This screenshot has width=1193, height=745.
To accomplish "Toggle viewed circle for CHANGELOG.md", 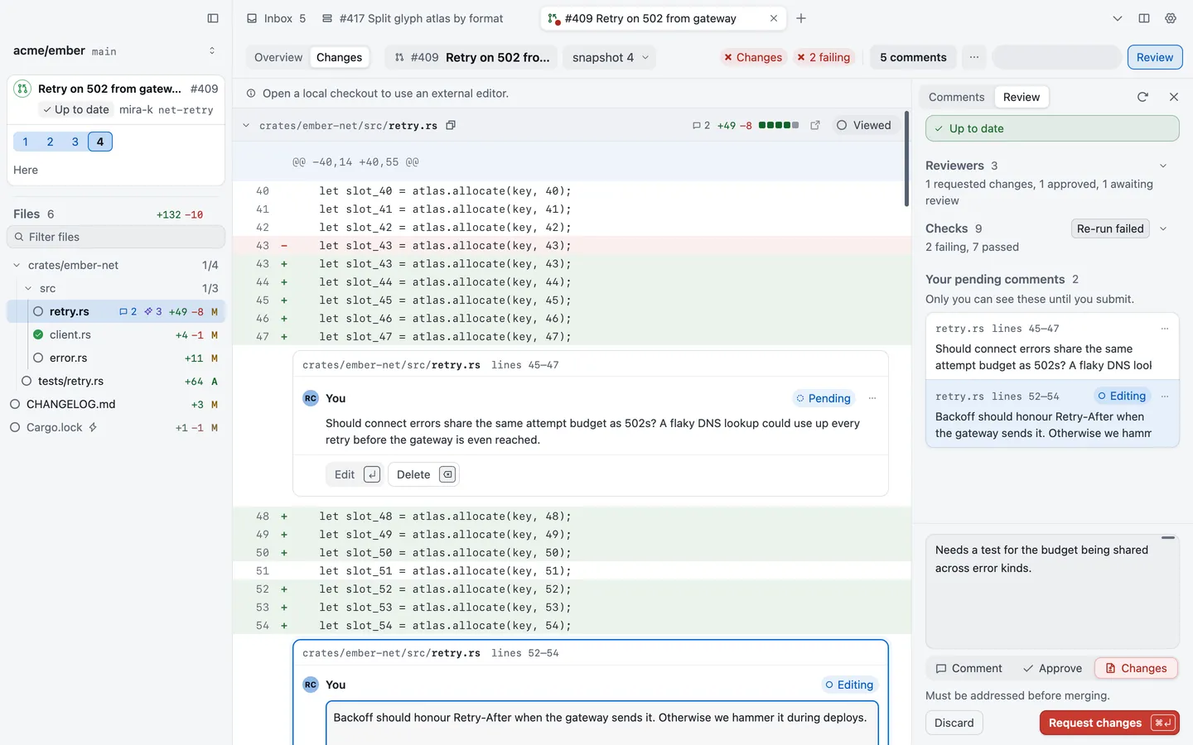I will tap(15, 404).
